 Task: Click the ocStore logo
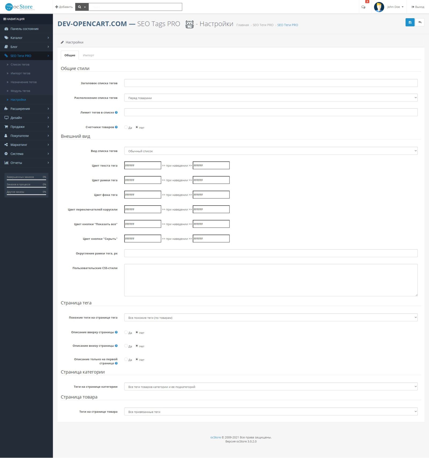click(20, 7)
